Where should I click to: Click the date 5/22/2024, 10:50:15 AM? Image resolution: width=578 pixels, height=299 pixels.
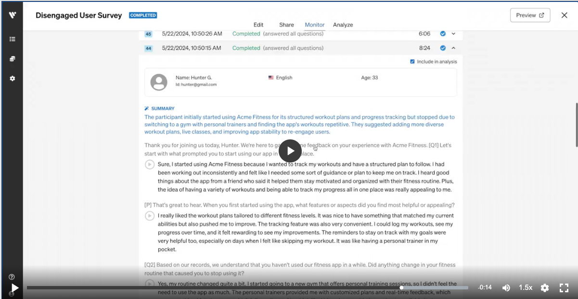click(x=192, y=48)
